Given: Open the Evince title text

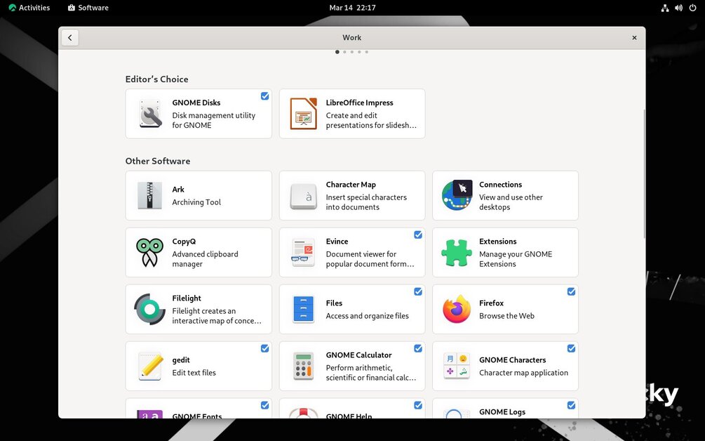Looking at the screenshot, I should coord(337,241).
